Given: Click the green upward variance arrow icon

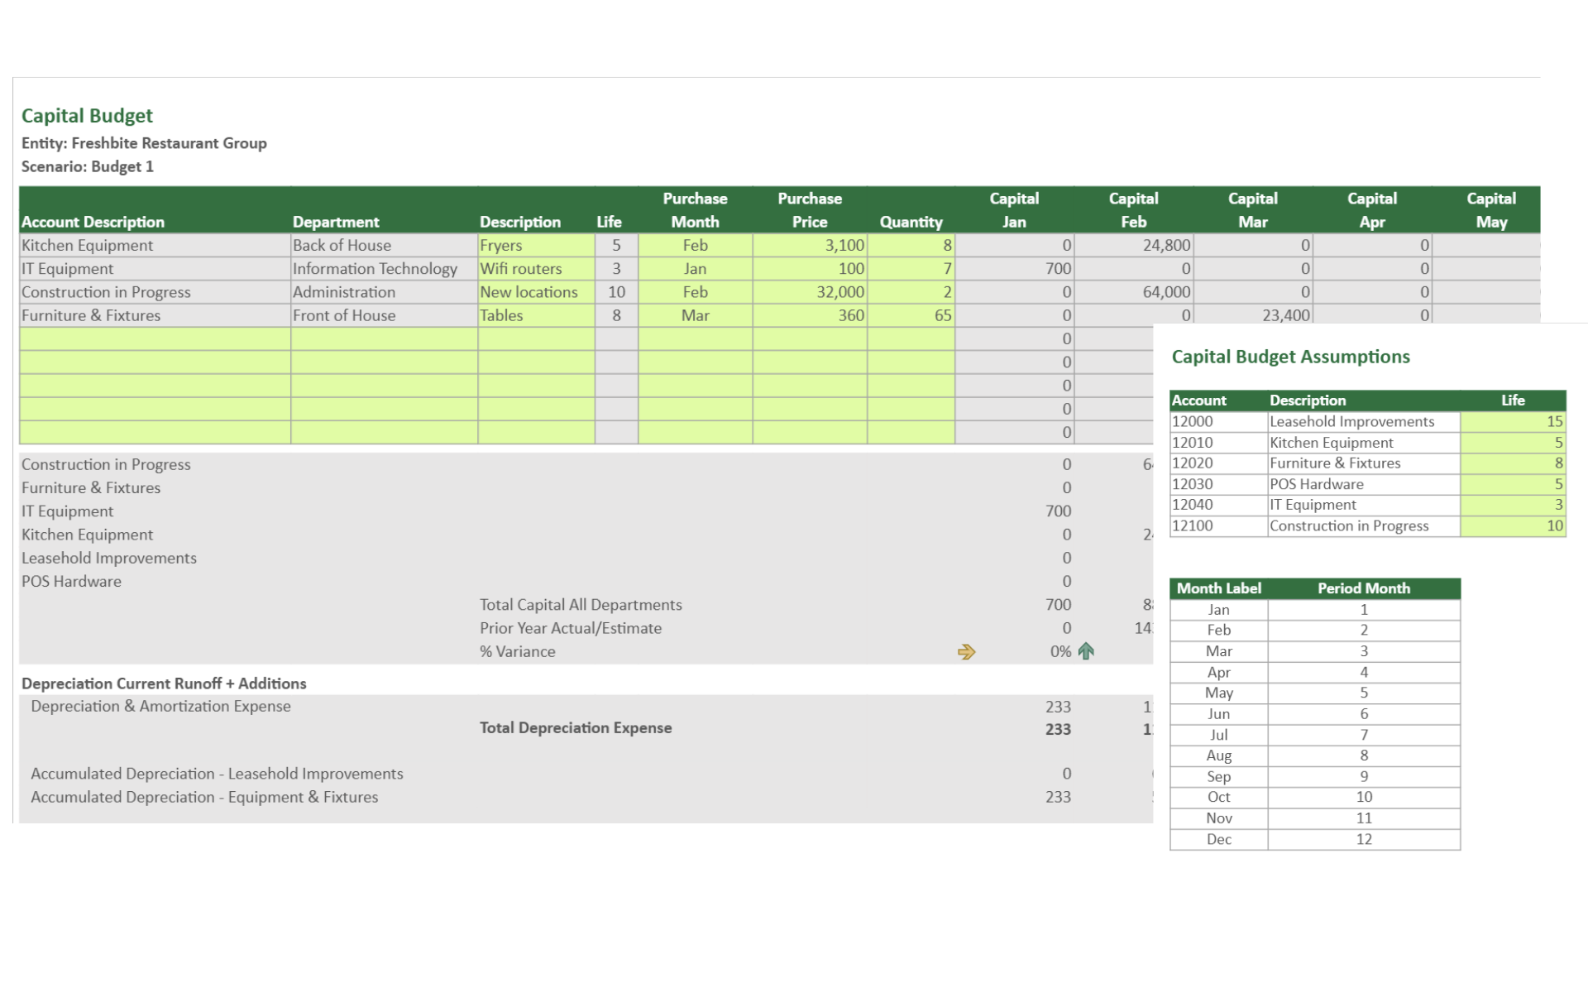Looking at the screenshot, I should pyautogui.click(x=1086, y=651).
